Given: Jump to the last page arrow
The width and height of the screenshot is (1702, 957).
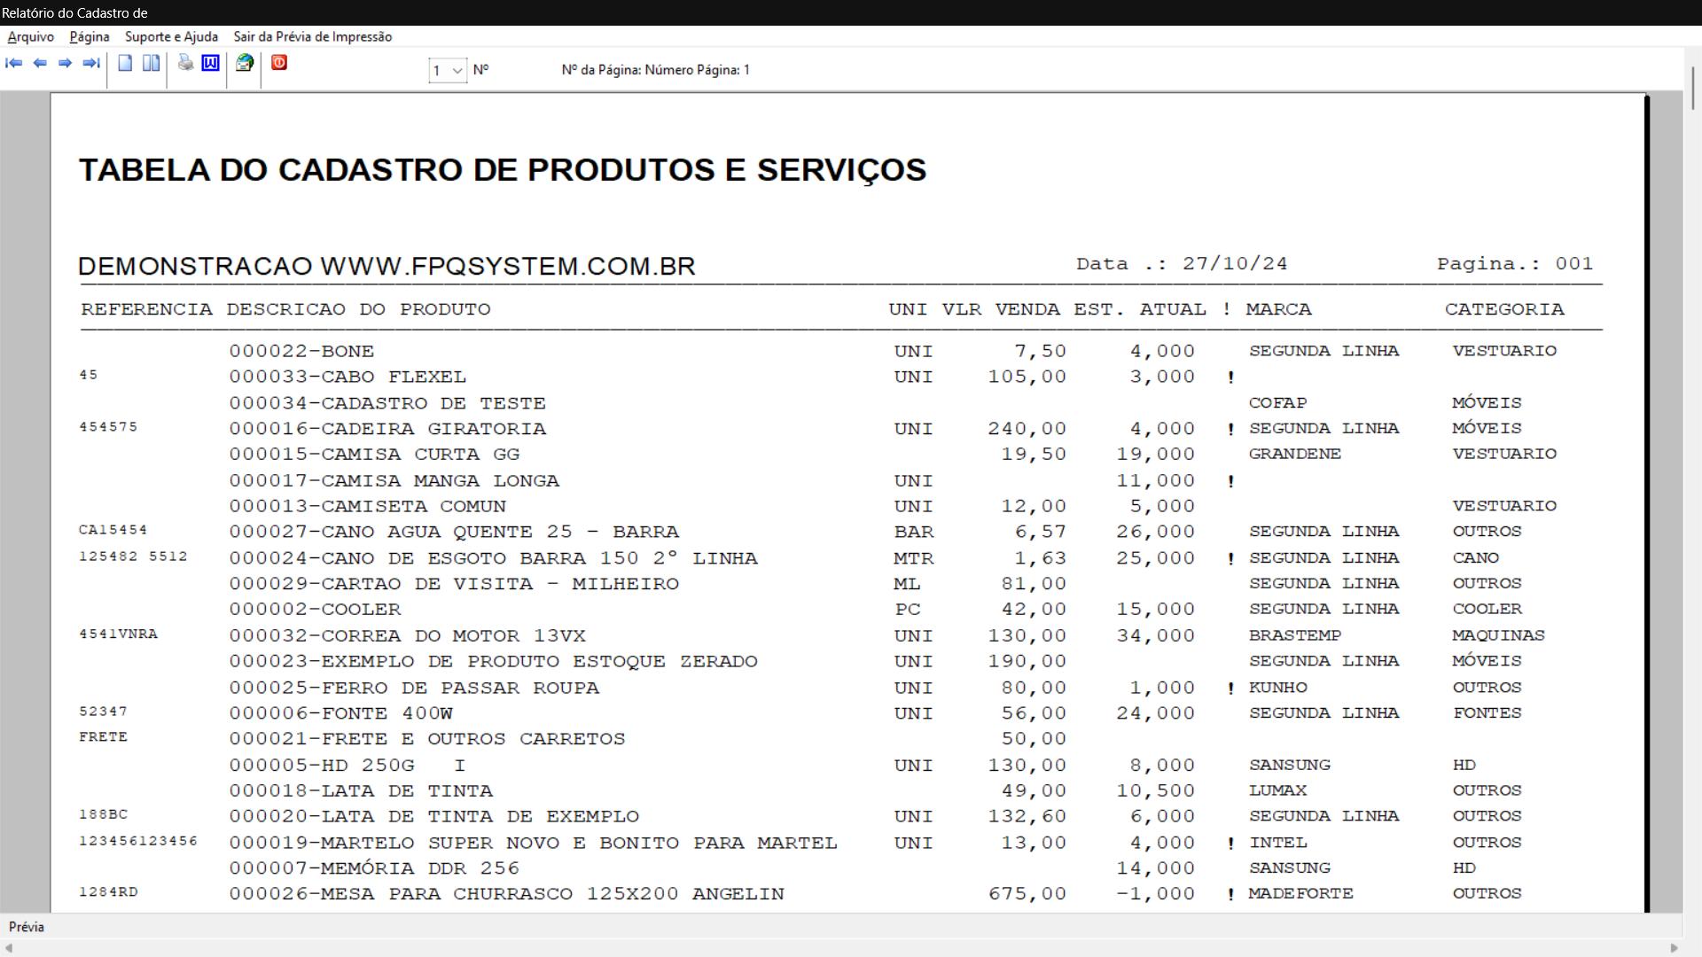Looking at the screenshot, I should pos(90,63).
